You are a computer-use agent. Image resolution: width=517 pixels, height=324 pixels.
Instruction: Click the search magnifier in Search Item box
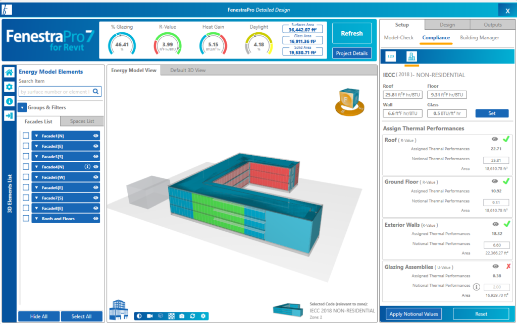(95, 91)
